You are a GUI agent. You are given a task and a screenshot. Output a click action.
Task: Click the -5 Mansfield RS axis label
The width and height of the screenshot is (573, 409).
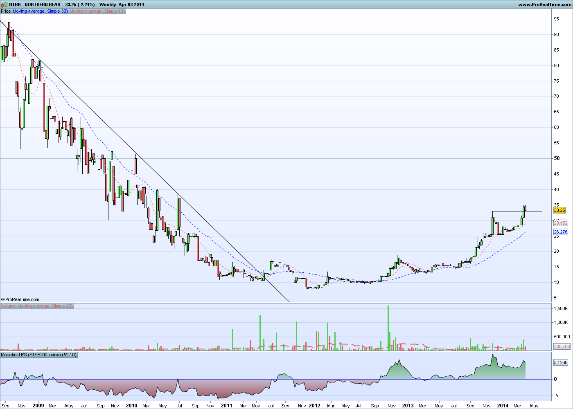click(555, 396)
